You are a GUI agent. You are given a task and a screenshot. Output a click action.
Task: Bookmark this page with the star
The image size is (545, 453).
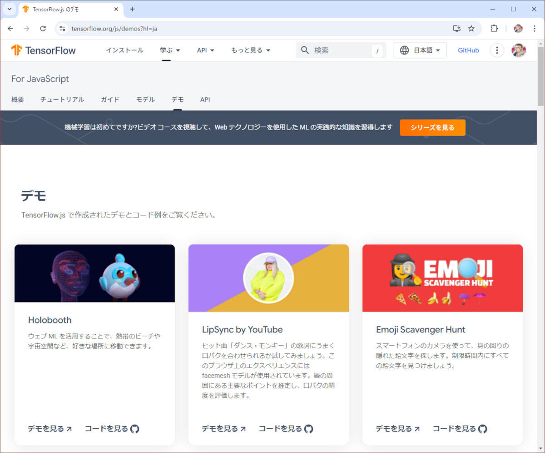coord(471,28)
